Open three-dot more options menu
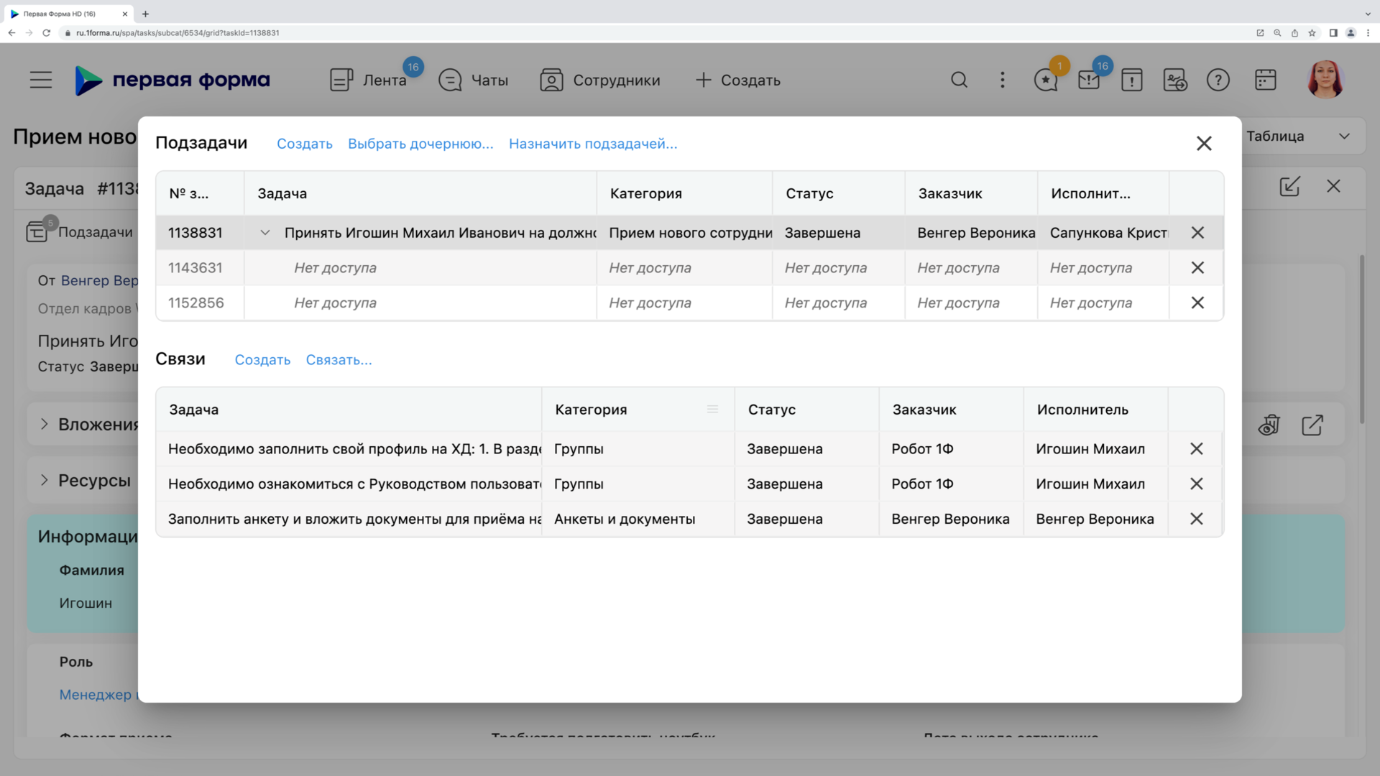 click(1003, 80)
